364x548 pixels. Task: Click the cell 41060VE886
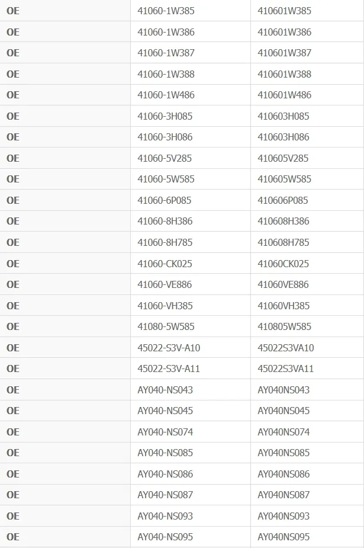283,284
